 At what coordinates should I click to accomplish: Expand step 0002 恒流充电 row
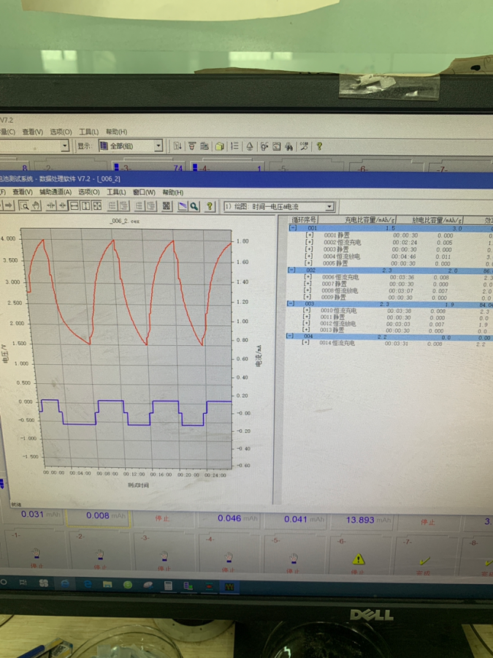309,243
